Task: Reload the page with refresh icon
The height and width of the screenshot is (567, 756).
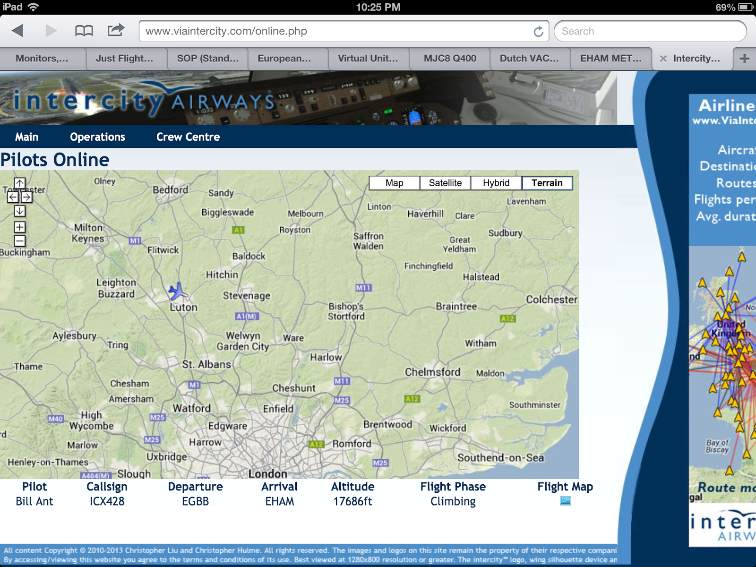Action: pyautogui.click(x=538, y=31)
